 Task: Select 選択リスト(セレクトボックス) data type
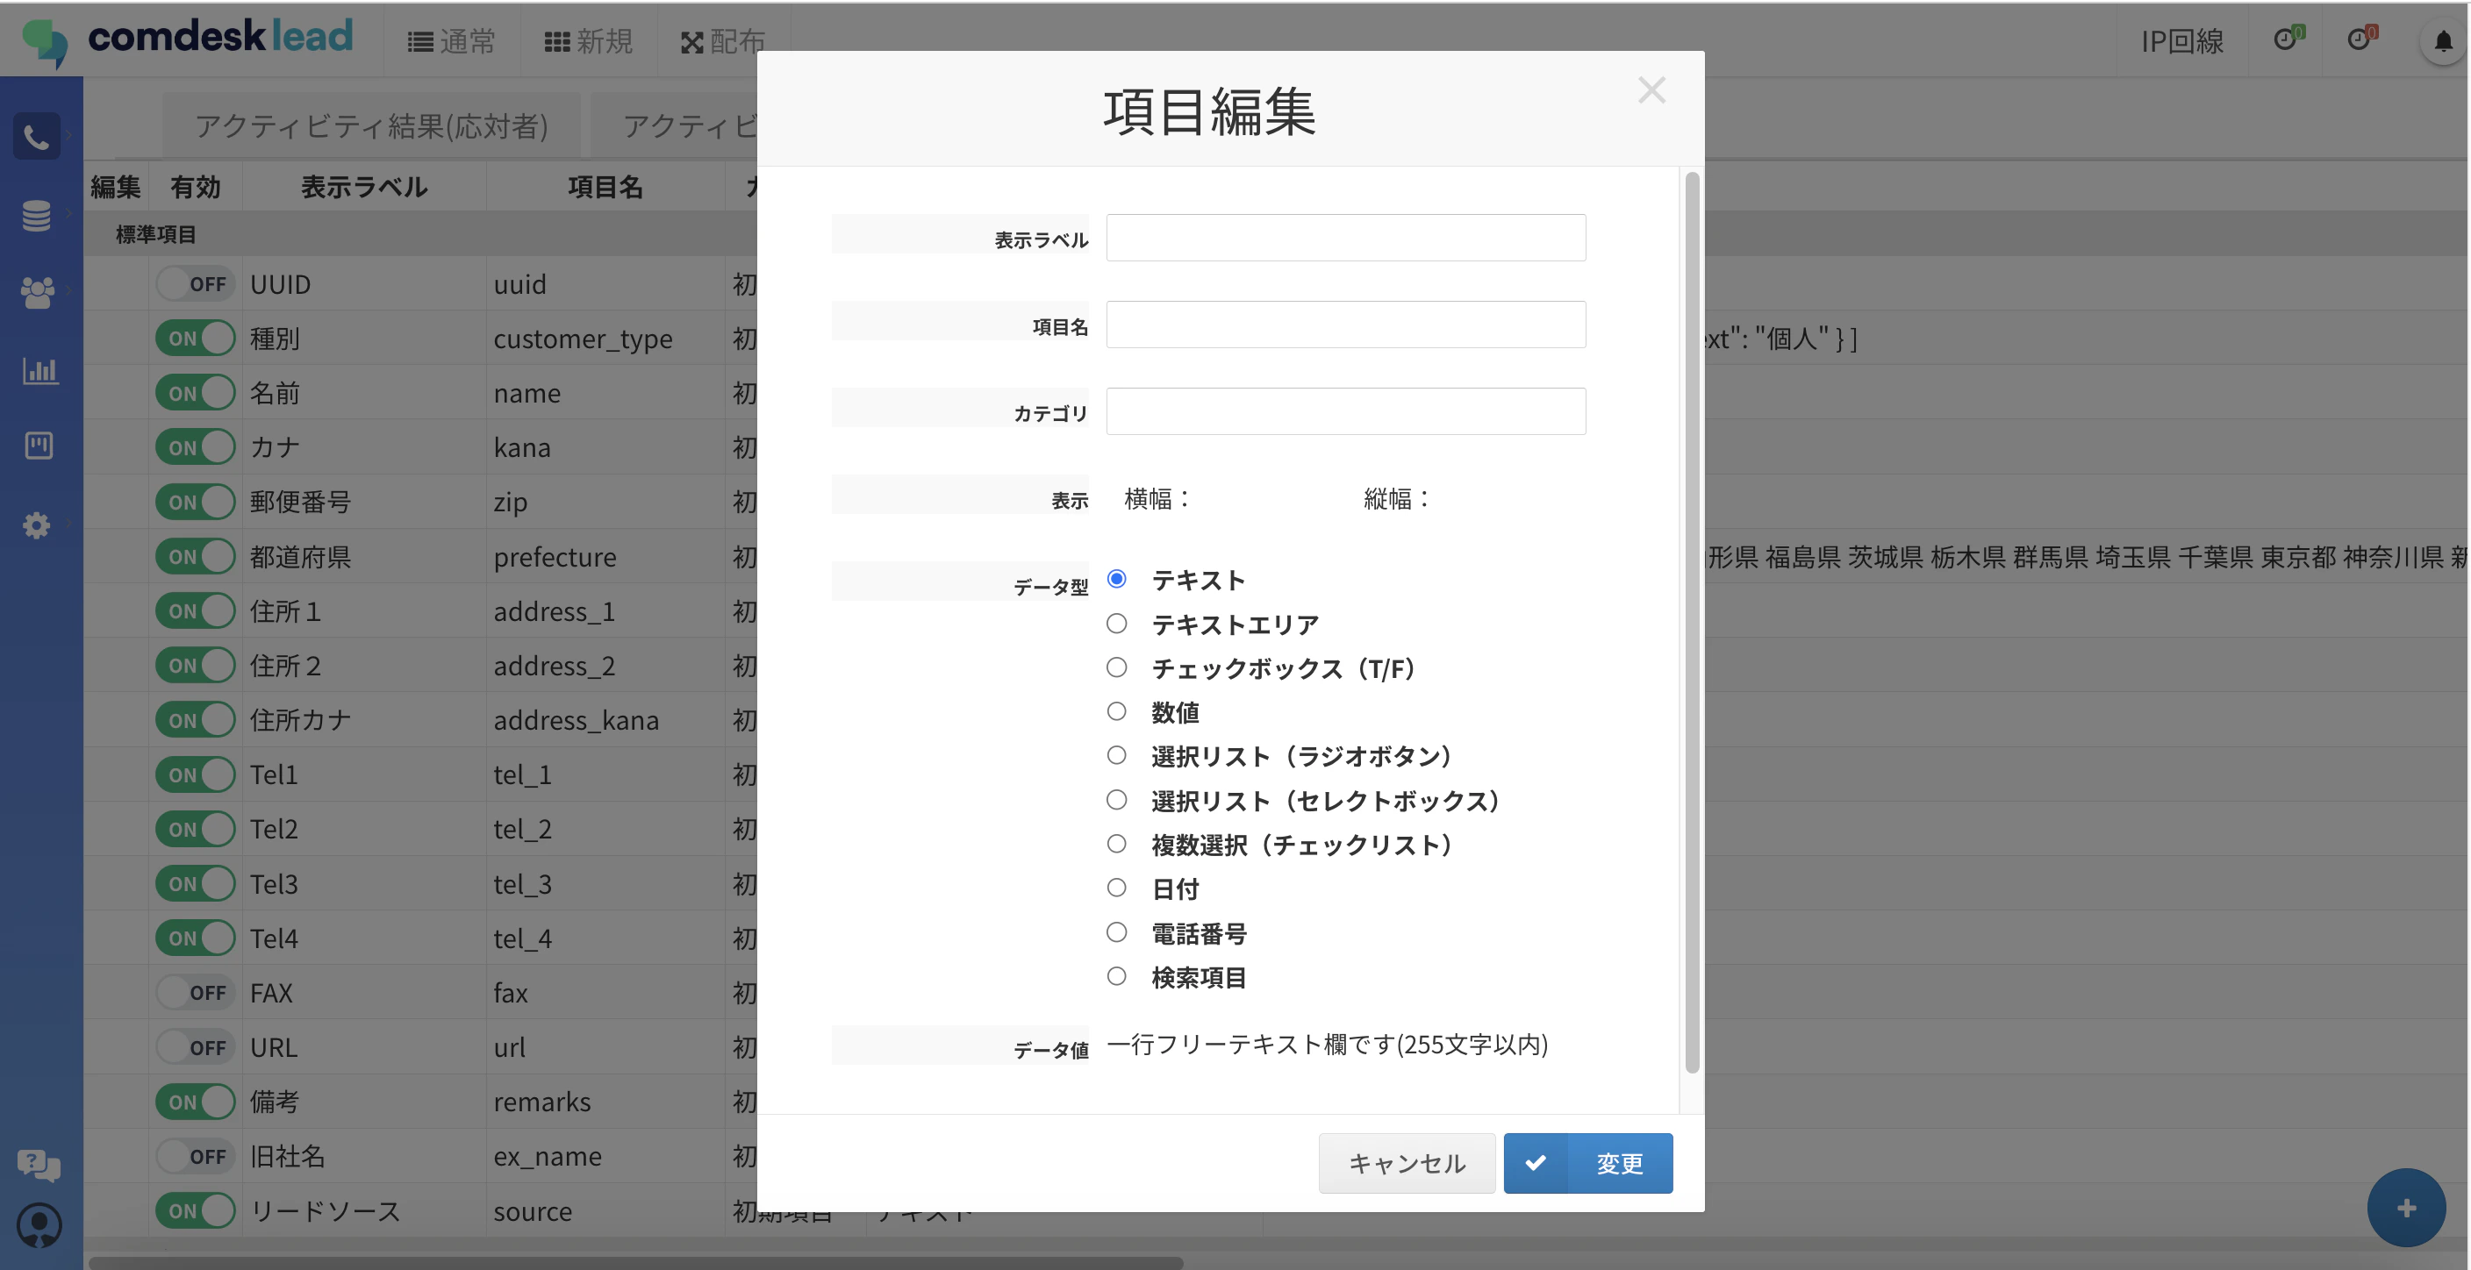(x=1115, y=799)
